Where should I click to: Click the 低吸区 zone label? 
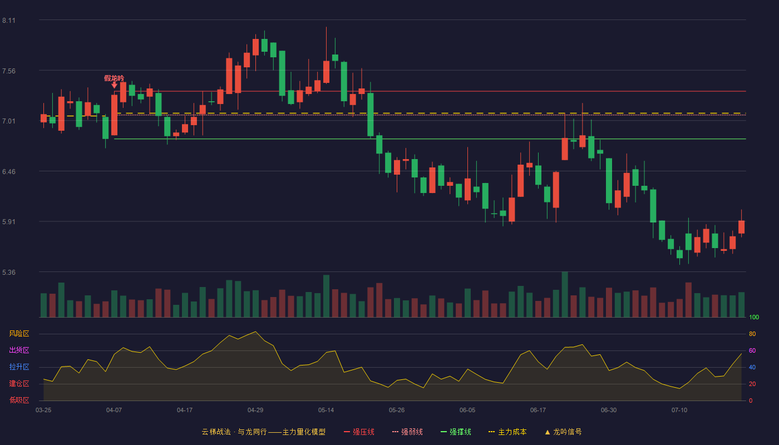click(19, 400)
